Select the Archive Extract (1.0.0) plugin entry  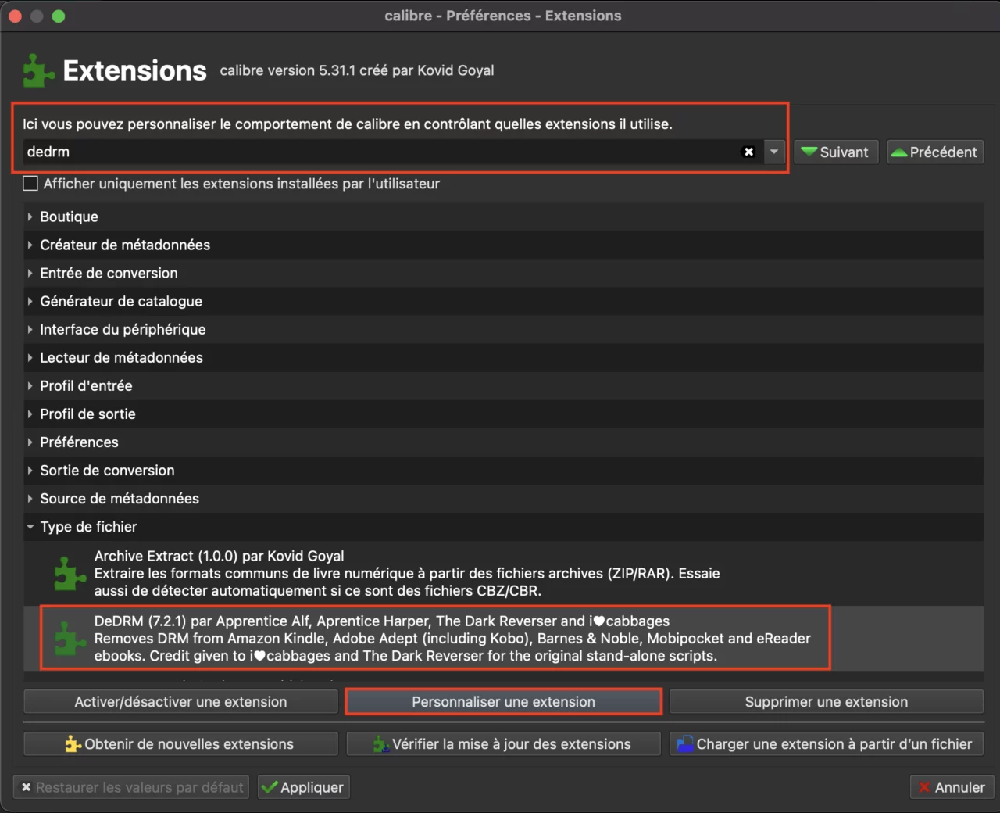[x=503, y=573]
